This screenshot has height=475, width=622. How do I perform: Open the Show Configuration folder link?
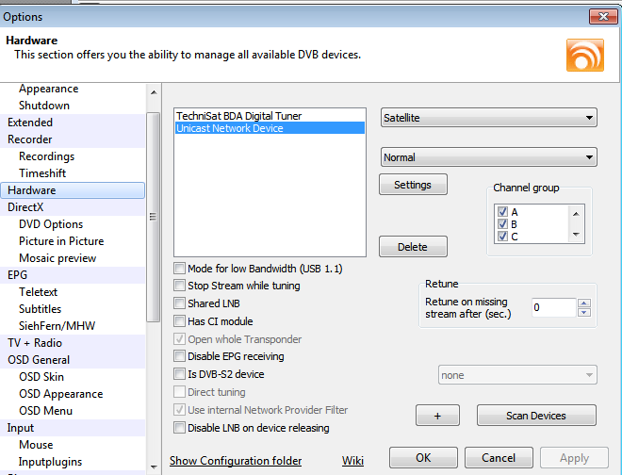(236, 461)
